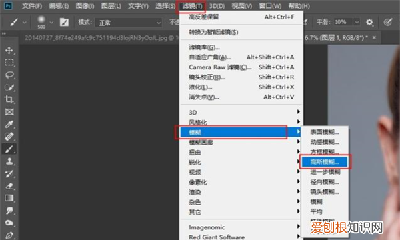The height and width of the screenshot is (240, 400).
Task: Collapse the toolbar via double-arrow expander
Action: pos(3,33)
